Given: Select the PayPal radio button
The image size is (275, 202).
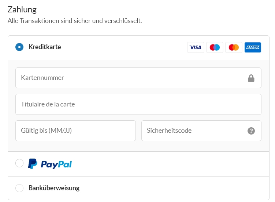Looking at the screenshot, I should [19, 163].
